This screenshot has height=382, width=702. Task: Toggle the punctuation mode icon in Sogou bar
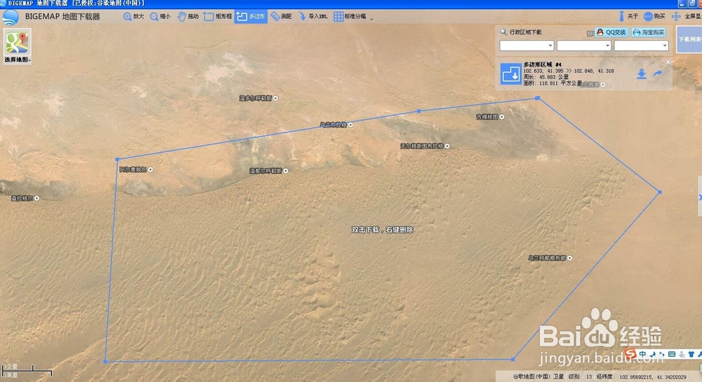click(x=662, y=354)
